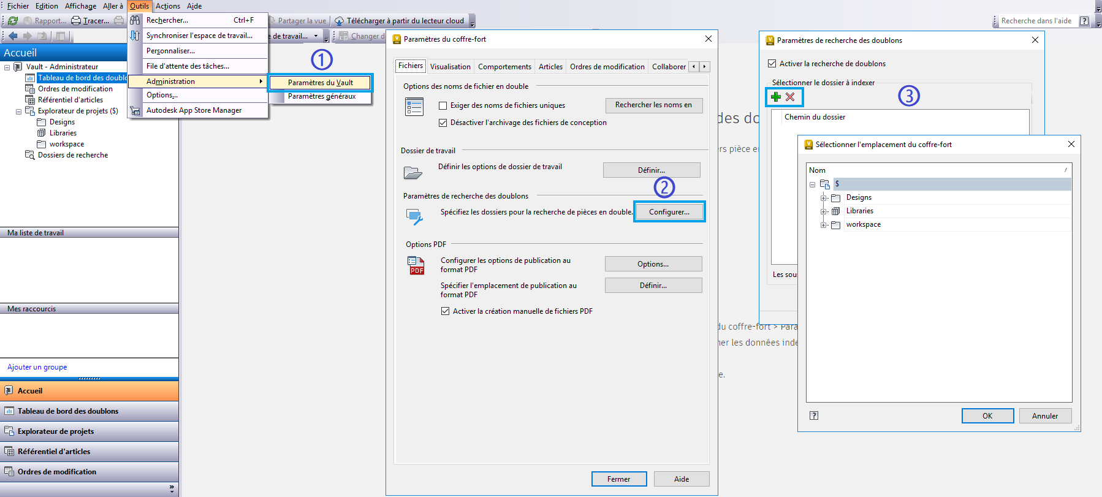Click the help icon in the vault location dialog
Image resolution: width=1102 pixels, height=497 pixels.
814,415
